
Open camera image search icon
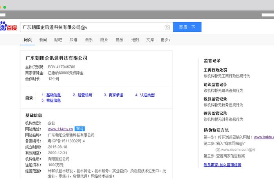(167, 27)
